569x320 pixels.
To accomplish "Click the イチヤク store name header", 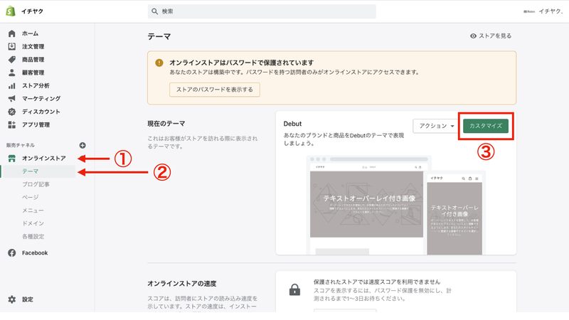I will coord(32,11).
